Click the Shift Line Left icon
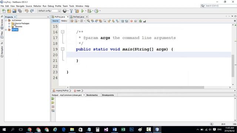The width and height of the screenshot is (237, 133). (123, 21)
